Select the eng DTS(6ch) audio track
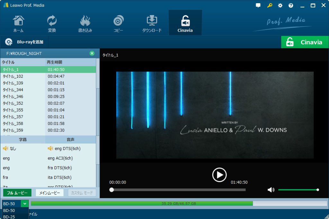329x219 pixels. pyautogui.click(x=70, y=149)
